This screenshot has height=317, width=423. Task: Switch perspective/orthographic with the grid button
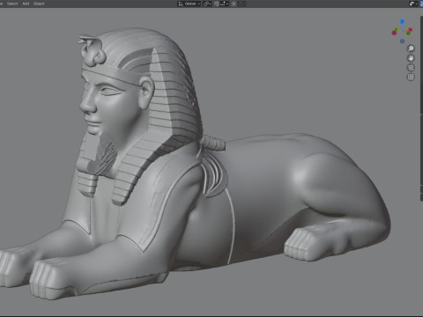click(411, 77)
